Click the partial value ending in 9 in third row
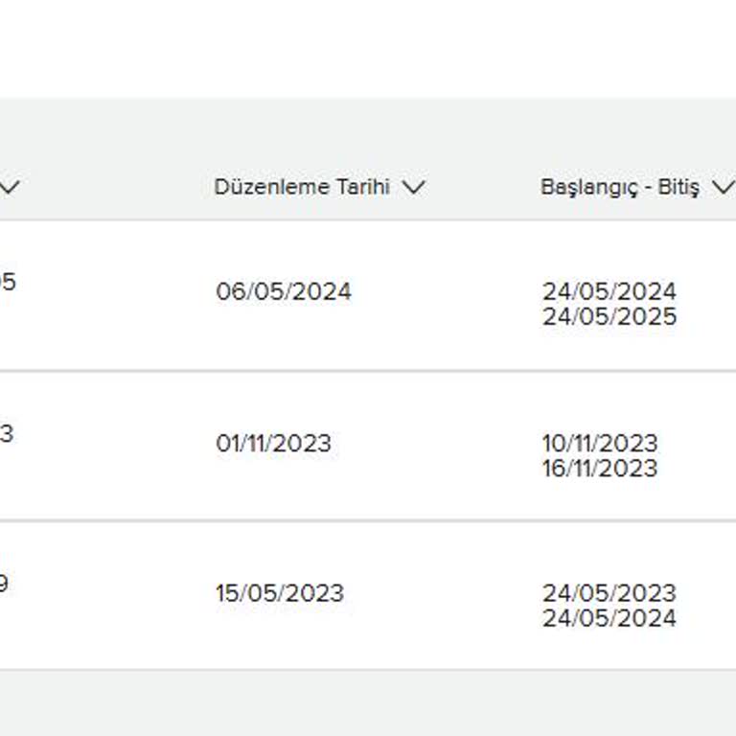The image size is (736, 736). pyautogui.click(x=4, y=584)
